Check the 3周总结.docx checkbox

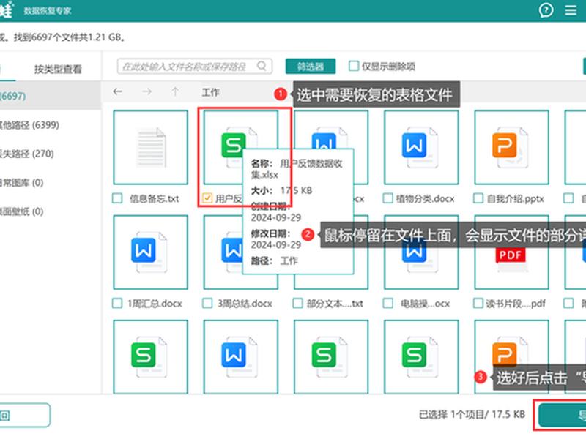tap(207, 303)
